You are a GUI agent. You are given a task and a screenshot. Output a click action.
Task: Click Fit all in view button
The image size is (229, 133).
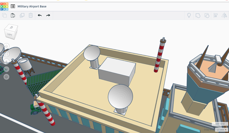click(x=6, y=54)
